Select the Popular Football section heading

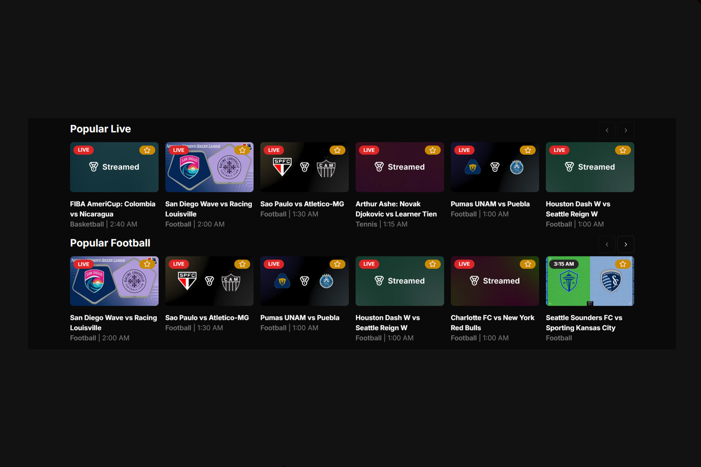click(x=110, y=243)
